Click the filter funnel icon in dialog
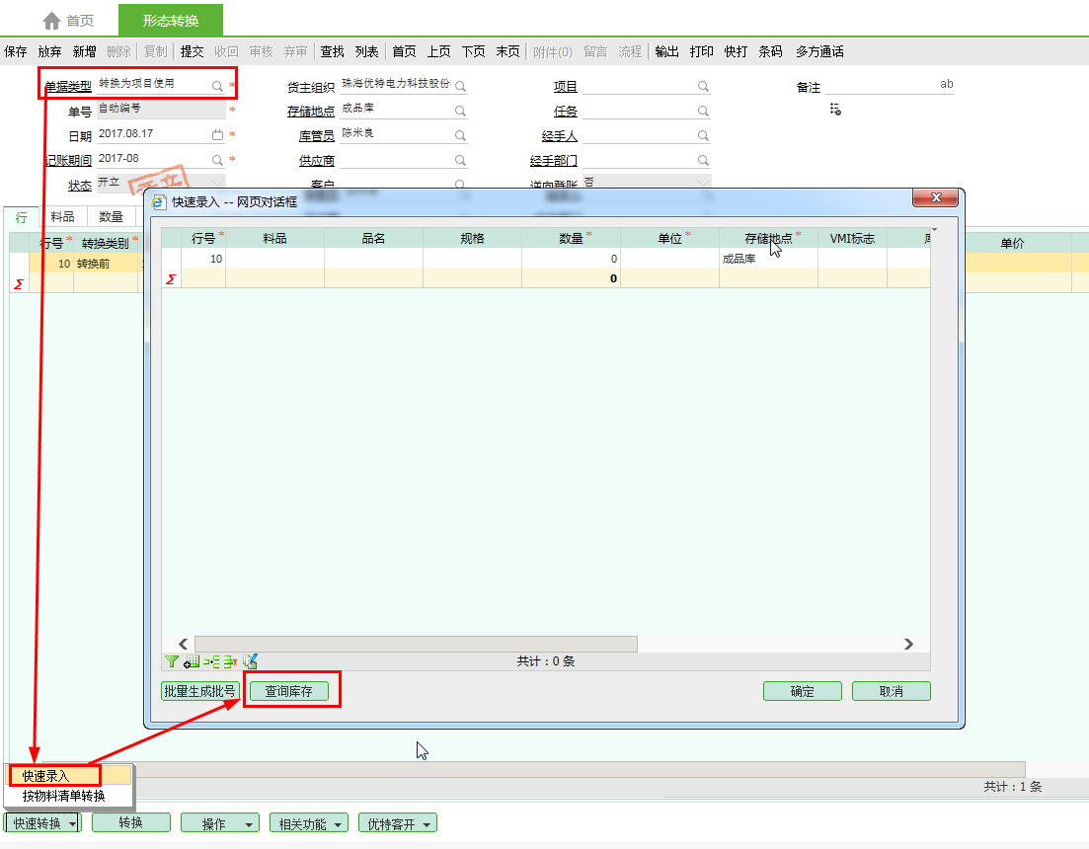Screen dimensions: 1089x849 pyautogui.click(x=172, y=661)
